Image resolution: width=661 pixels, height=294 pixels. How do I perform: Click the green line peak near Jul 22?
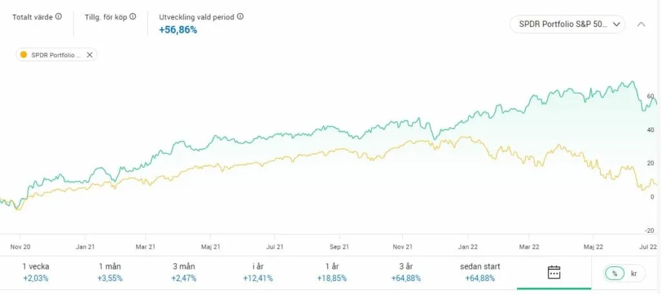click(x=629, y=82)
